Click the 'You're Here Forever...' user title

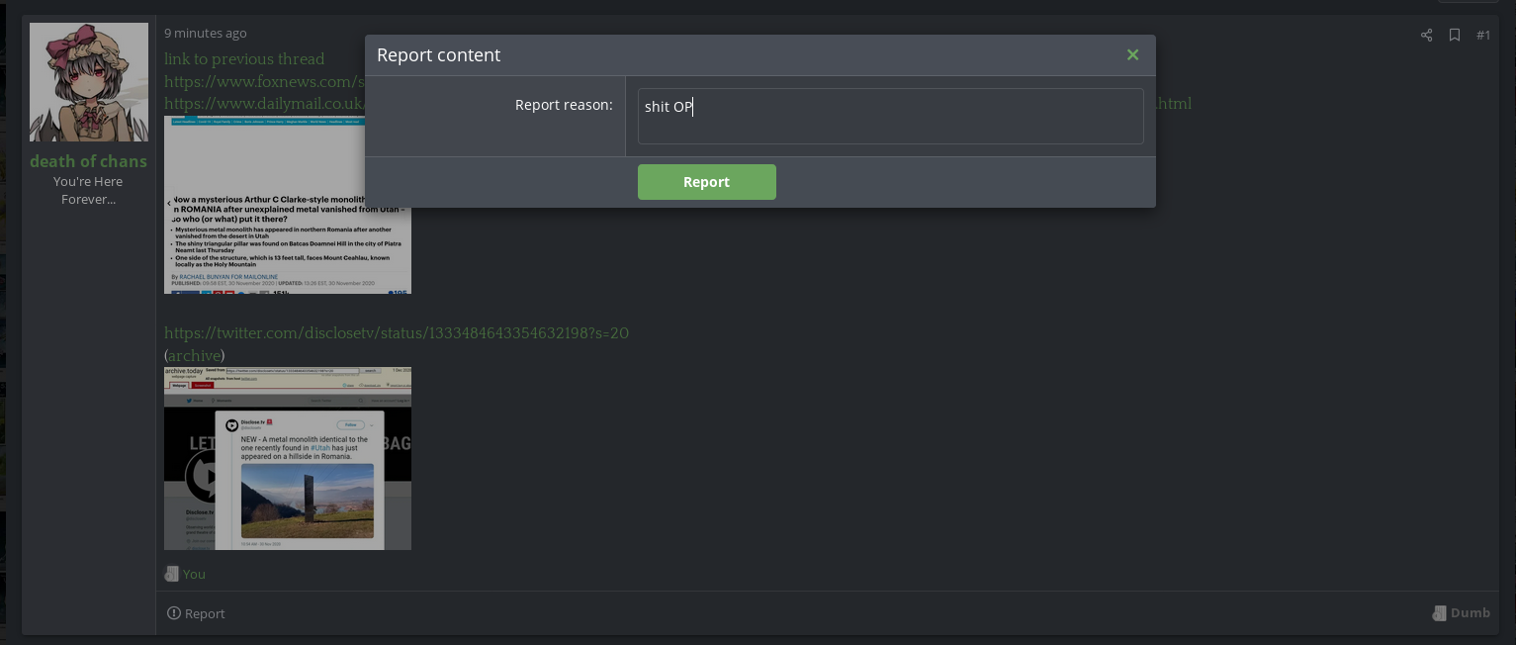click(88, 190)
